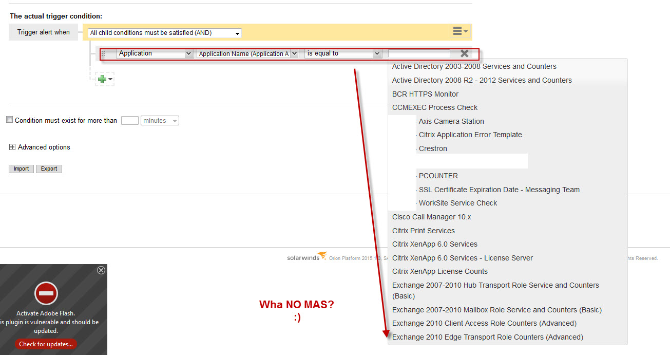The width and height of the screenshot is (670, 355).
Task: Select Citrix Print Services option
Action: pyautogui.click(x=424, y=231)
